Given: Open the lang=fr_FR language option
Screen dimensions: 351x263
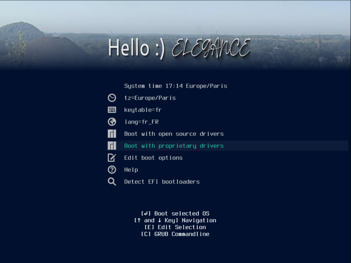Looking at the screenshot, I should coord(141,122).
